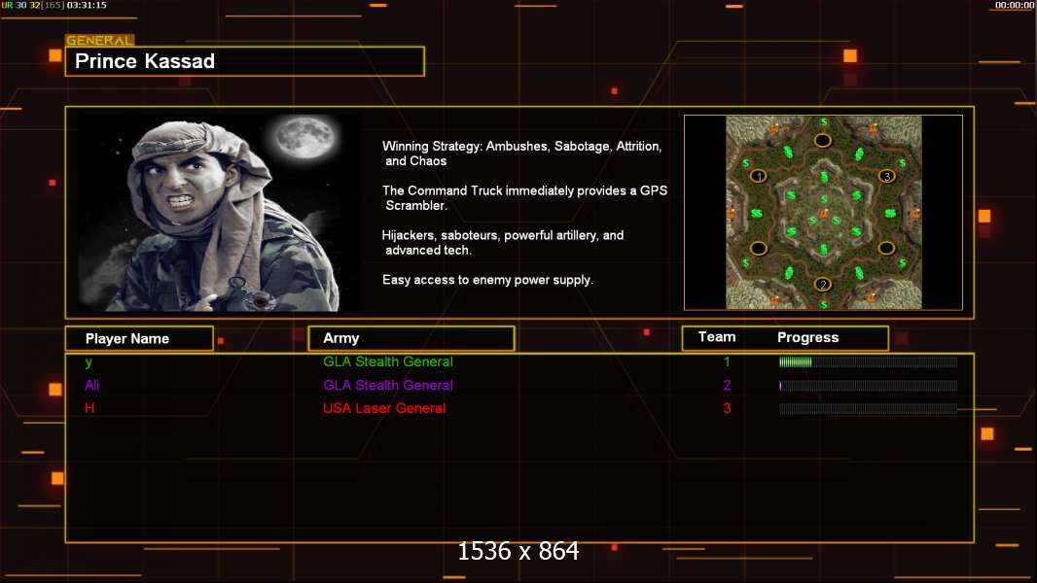Select player name 'H'
Screen dimensions: 1037x583
point(89,408)
